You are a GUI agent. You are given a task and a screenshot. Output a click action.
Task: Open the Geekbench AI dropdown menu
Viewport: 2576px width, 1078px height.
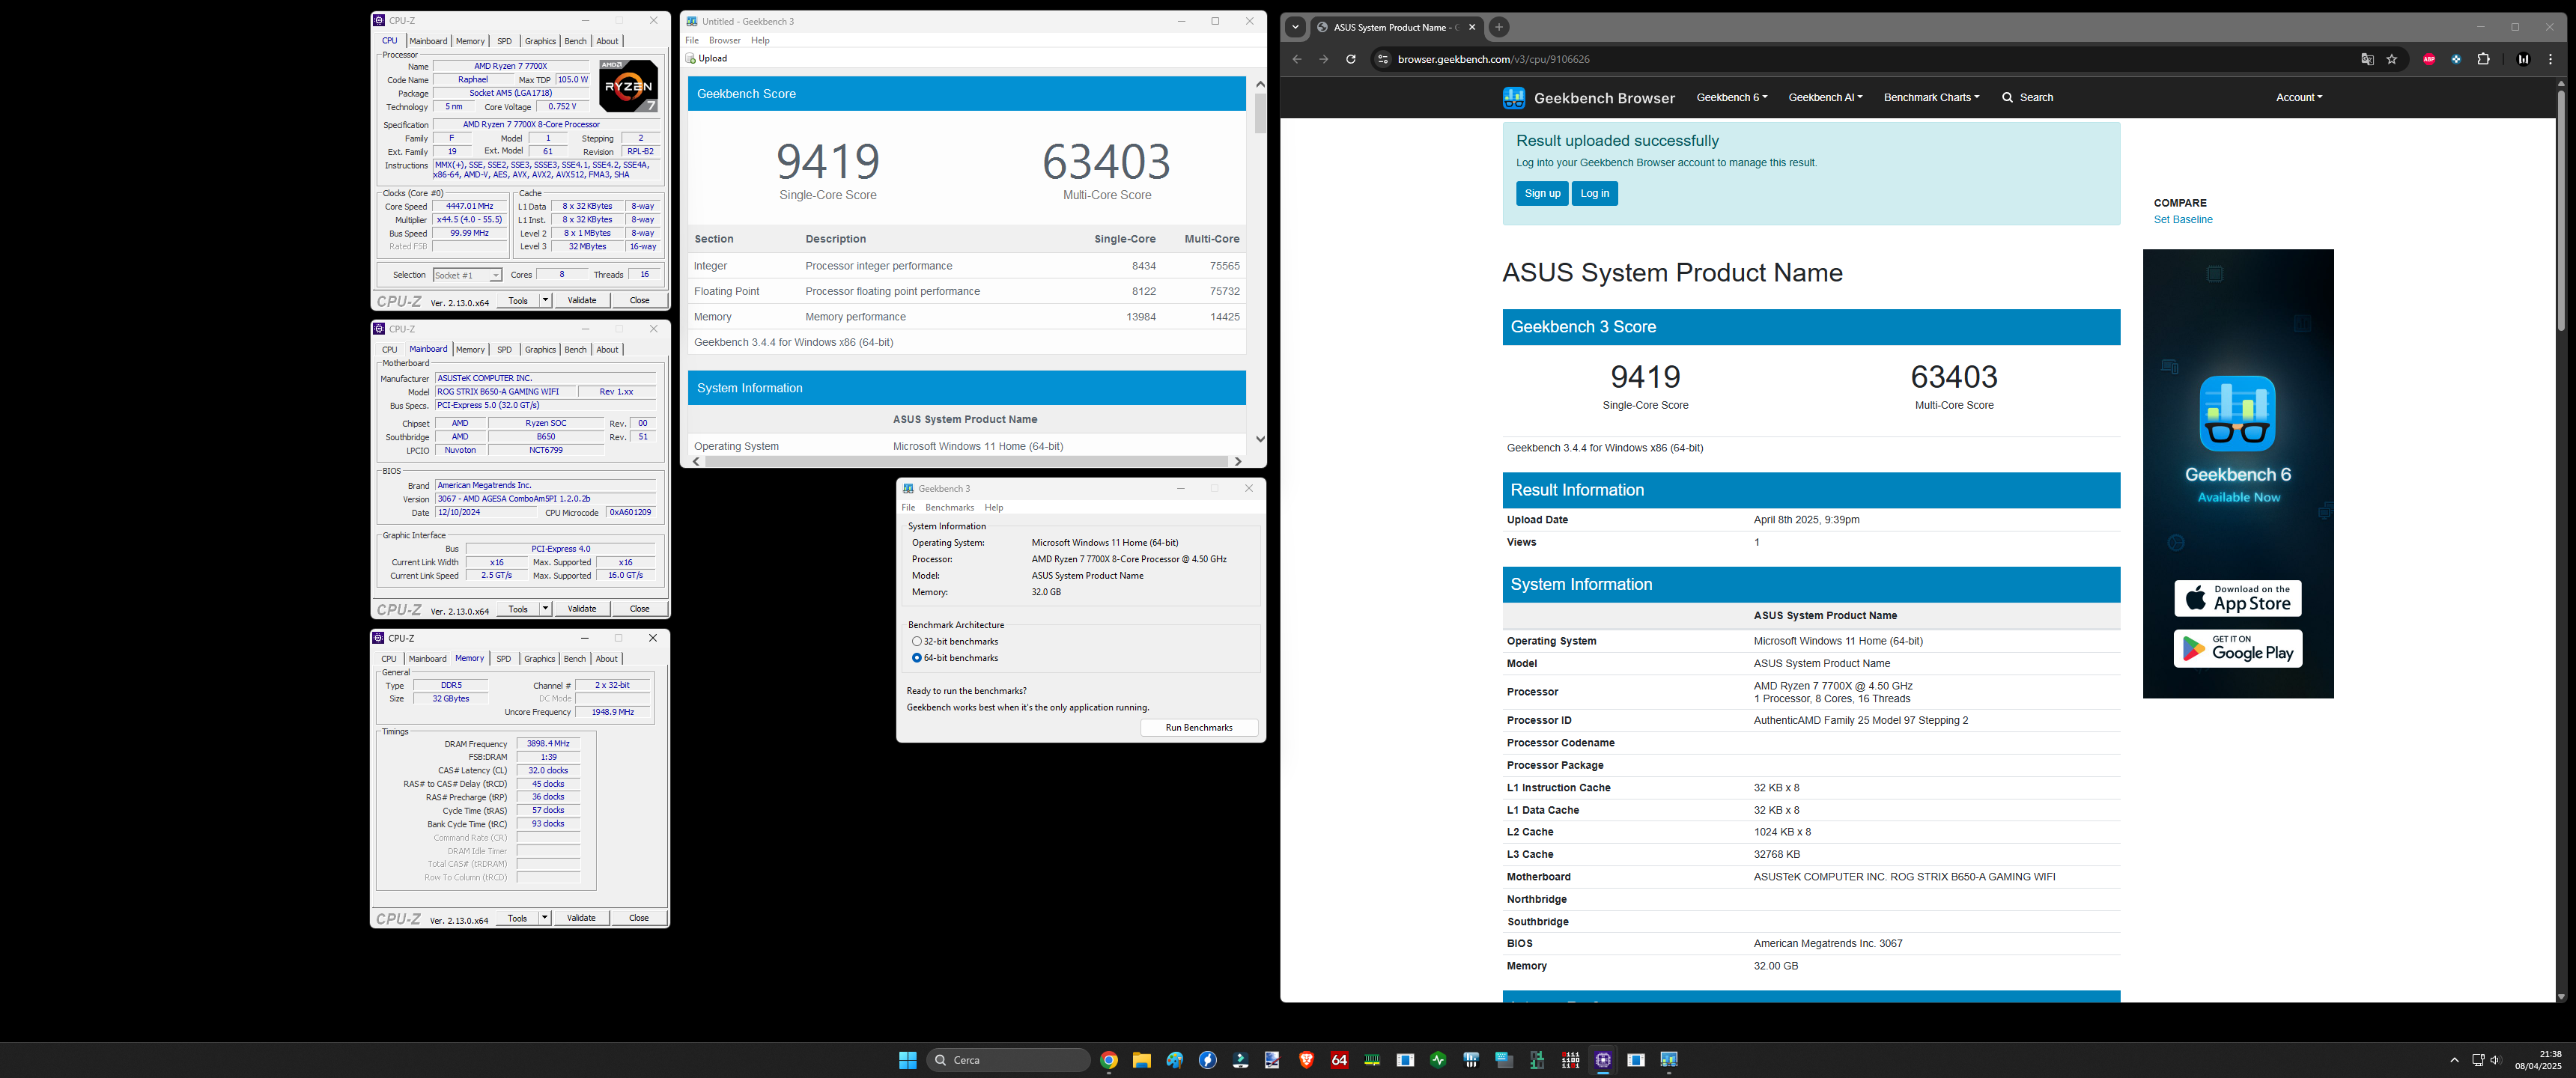[1824, 97]
